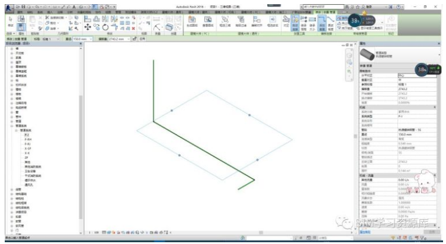Click the favorites star icon in info center

[358, 7]
